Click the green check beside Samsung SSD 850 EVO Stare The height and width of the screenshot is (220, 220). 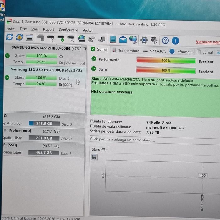coord(7,77)
